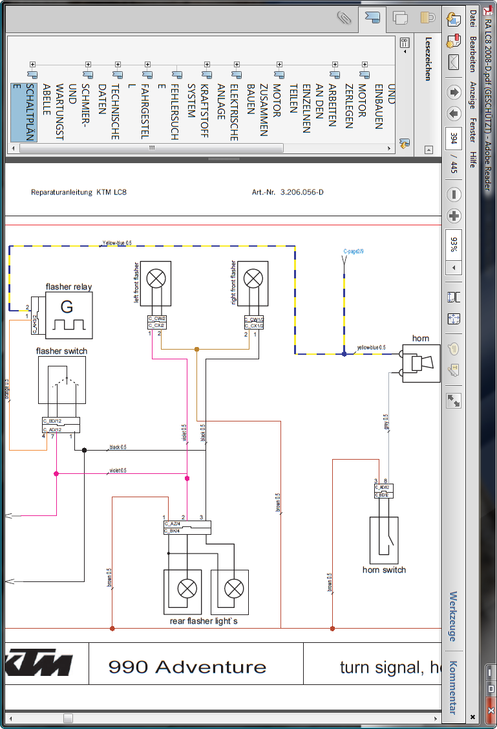Expand the ELEKTRISCHE ANLAGE bookmark node

pos(237,64)
